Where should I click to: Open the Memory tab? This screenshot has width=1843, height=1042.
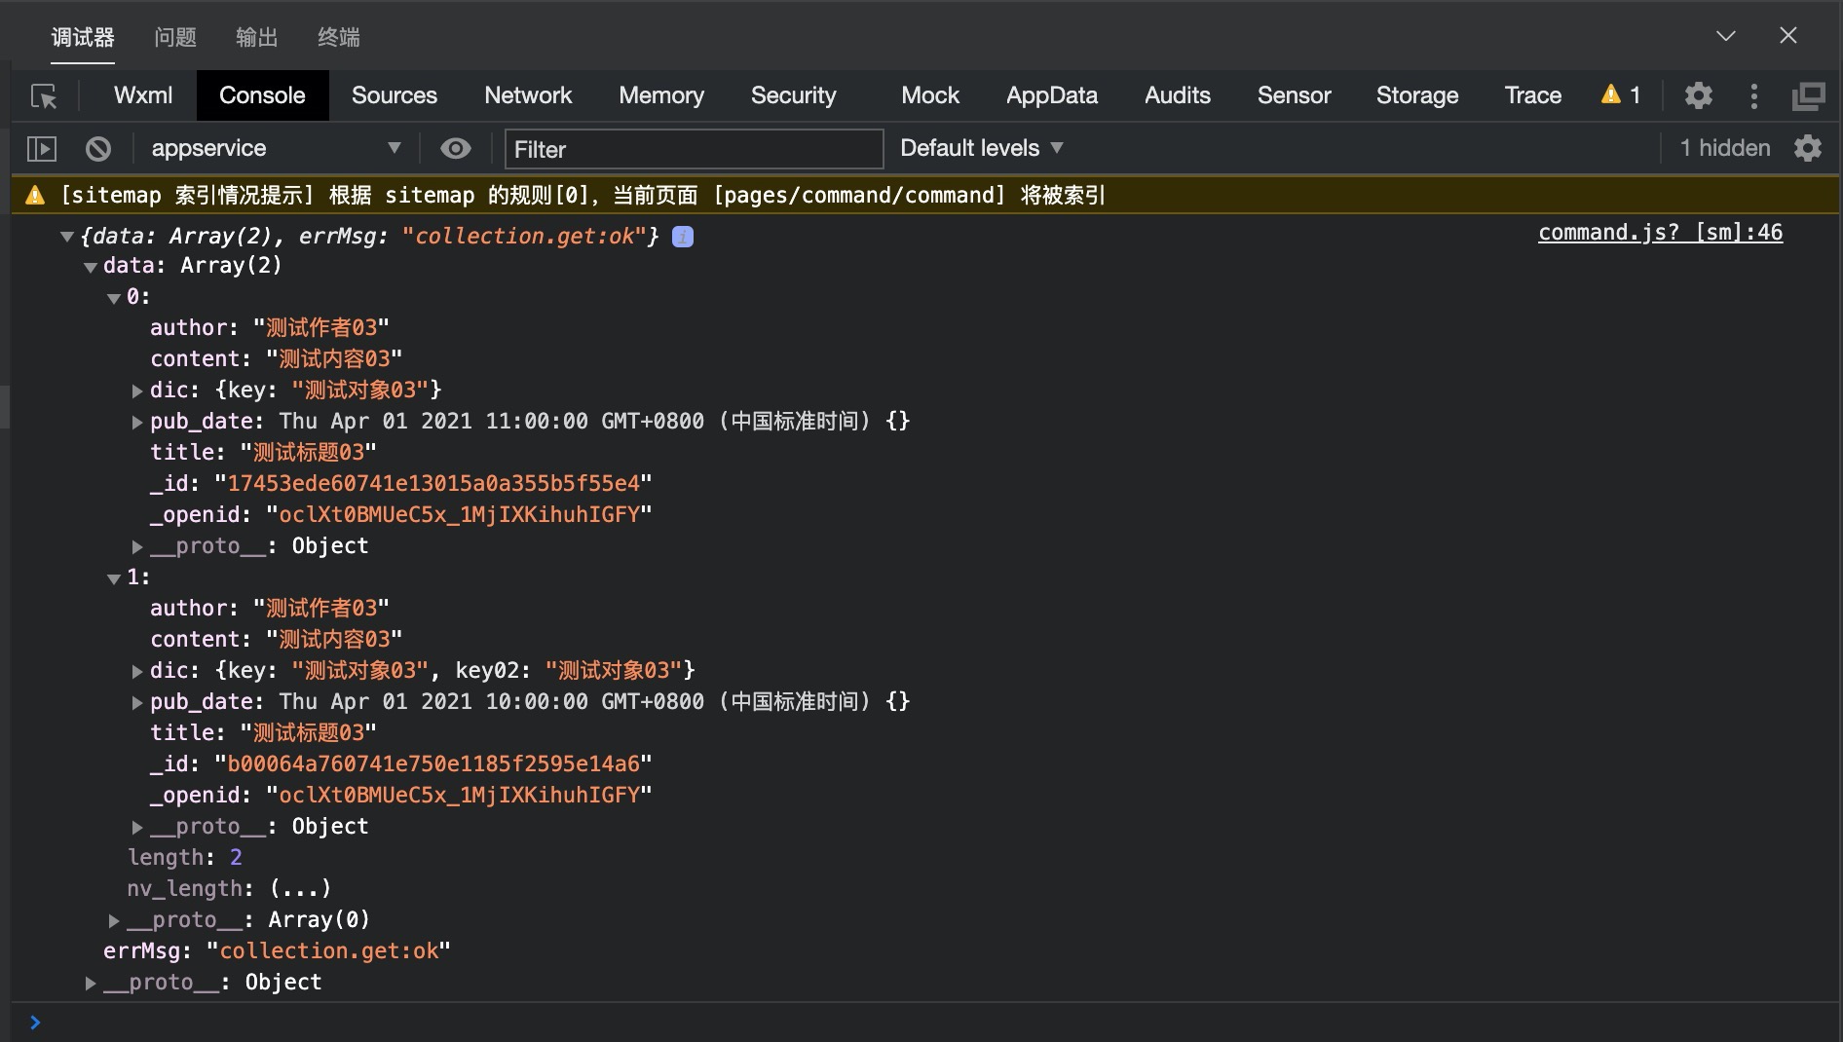(661, 95)
